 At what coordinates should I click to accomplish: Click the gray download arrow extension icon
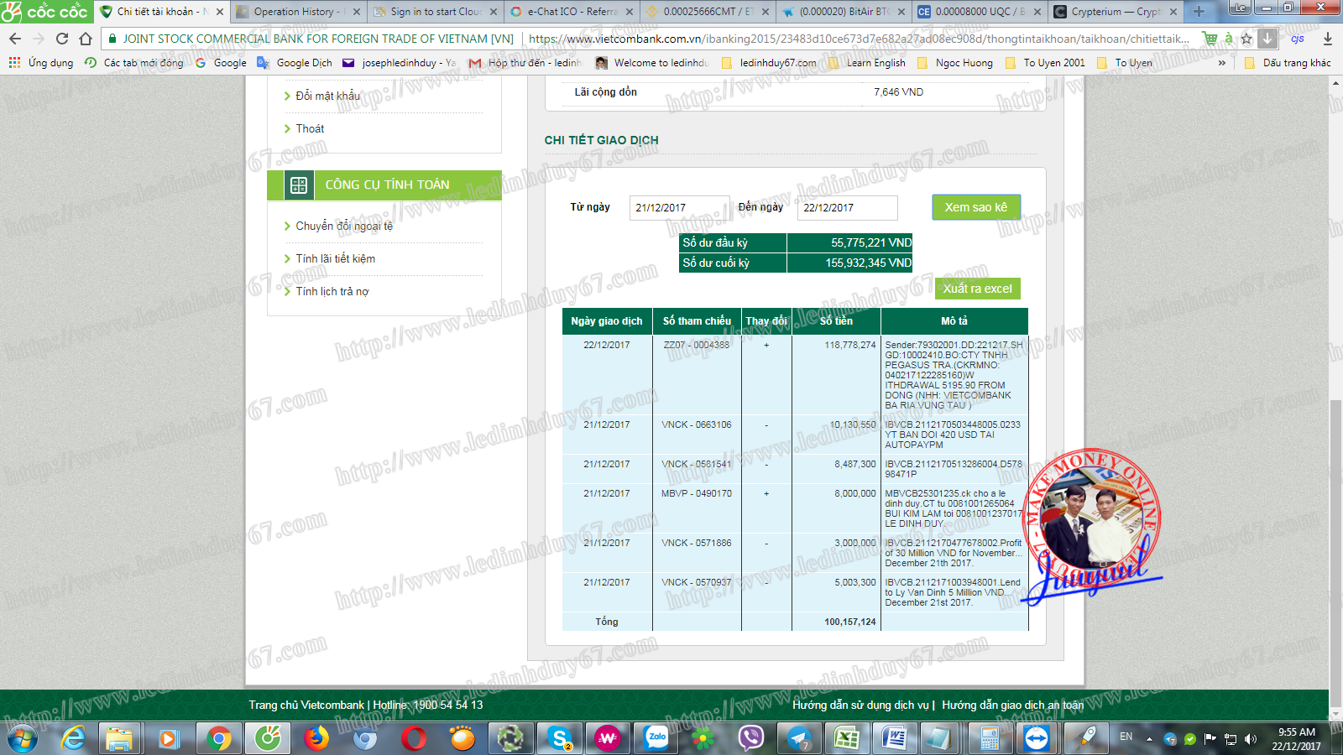(1267, 39)
